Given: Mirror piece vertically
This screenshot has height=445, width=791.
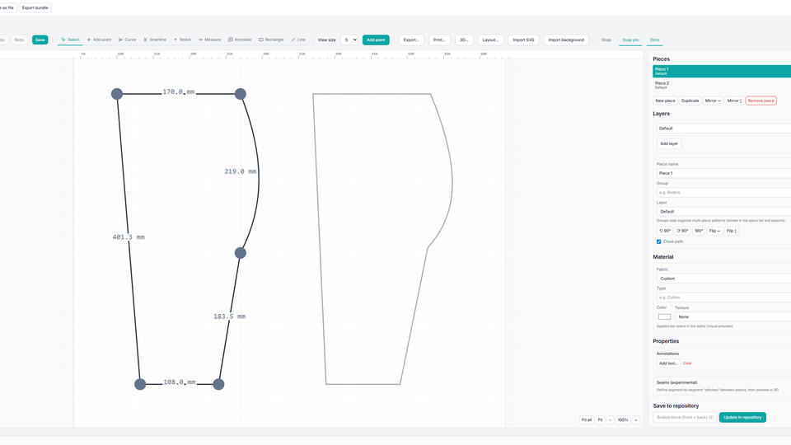Looking at the screenshot, I should [734, 101].
